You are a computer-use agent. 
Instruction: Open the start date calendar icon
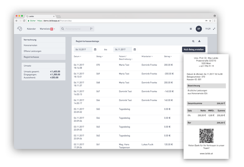tap(95, 50)
